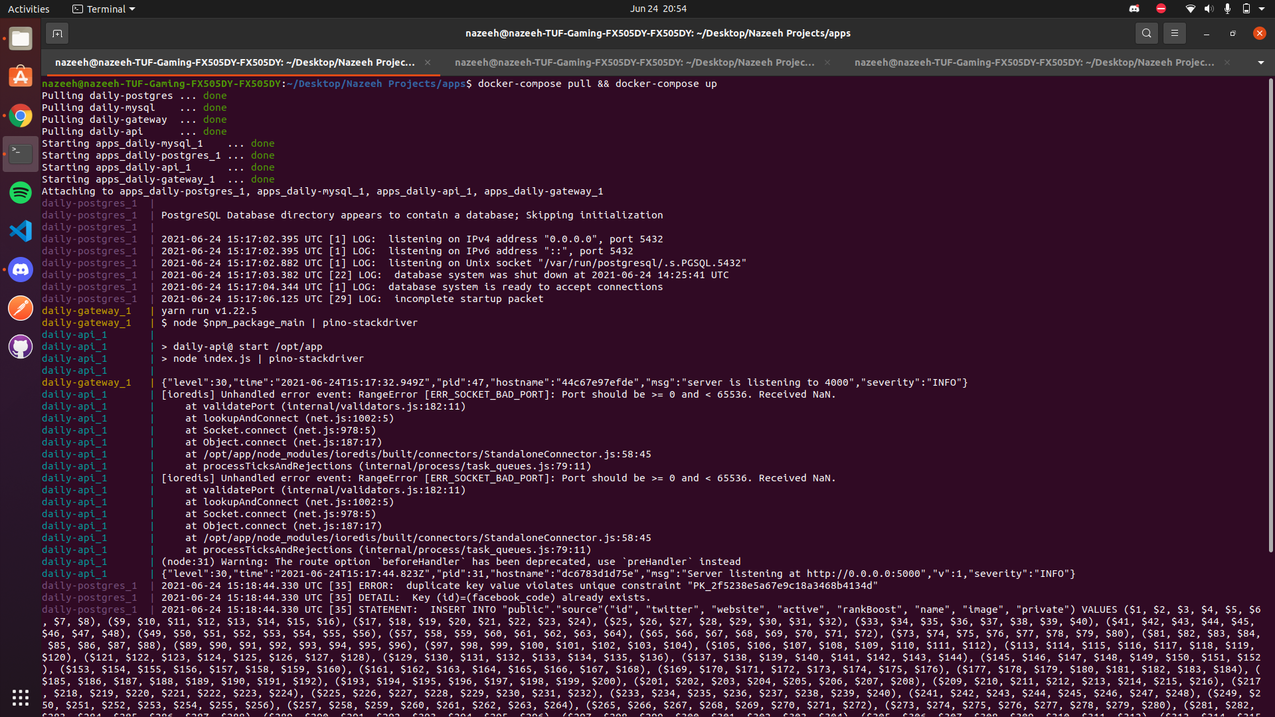1275x717 pixels.
Task: Close the first terminal tab
Action: [428, 62]
